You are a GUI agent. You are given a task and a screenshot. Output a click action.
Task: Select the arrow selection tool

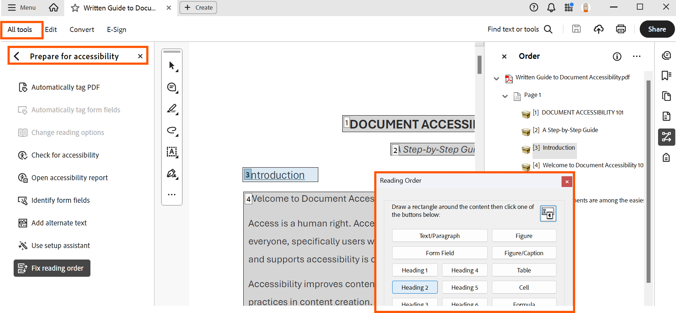(x=172, y=66)
